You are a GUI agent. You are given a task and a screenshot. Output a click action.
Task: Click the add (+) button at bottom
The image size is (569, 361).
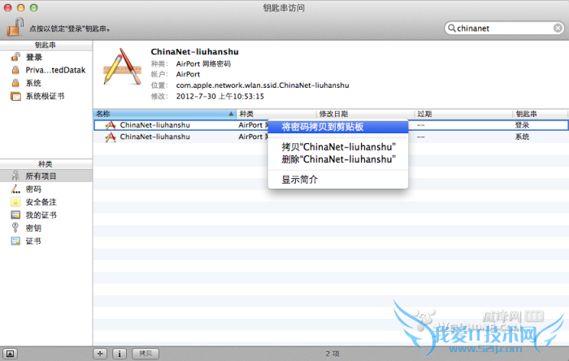click(x=100, y=354)
